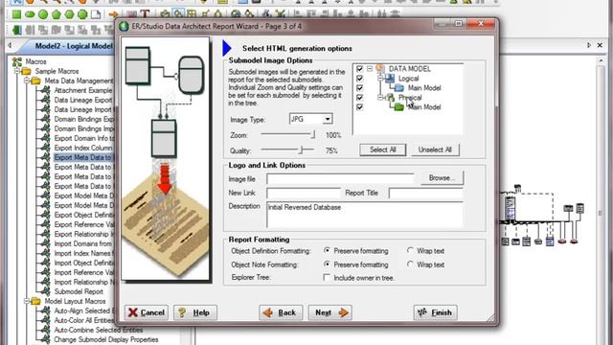Viewport: 613px width, 345px height.
Task: Uncheck the Physical submodel checkbox
Action: point(360,98)
